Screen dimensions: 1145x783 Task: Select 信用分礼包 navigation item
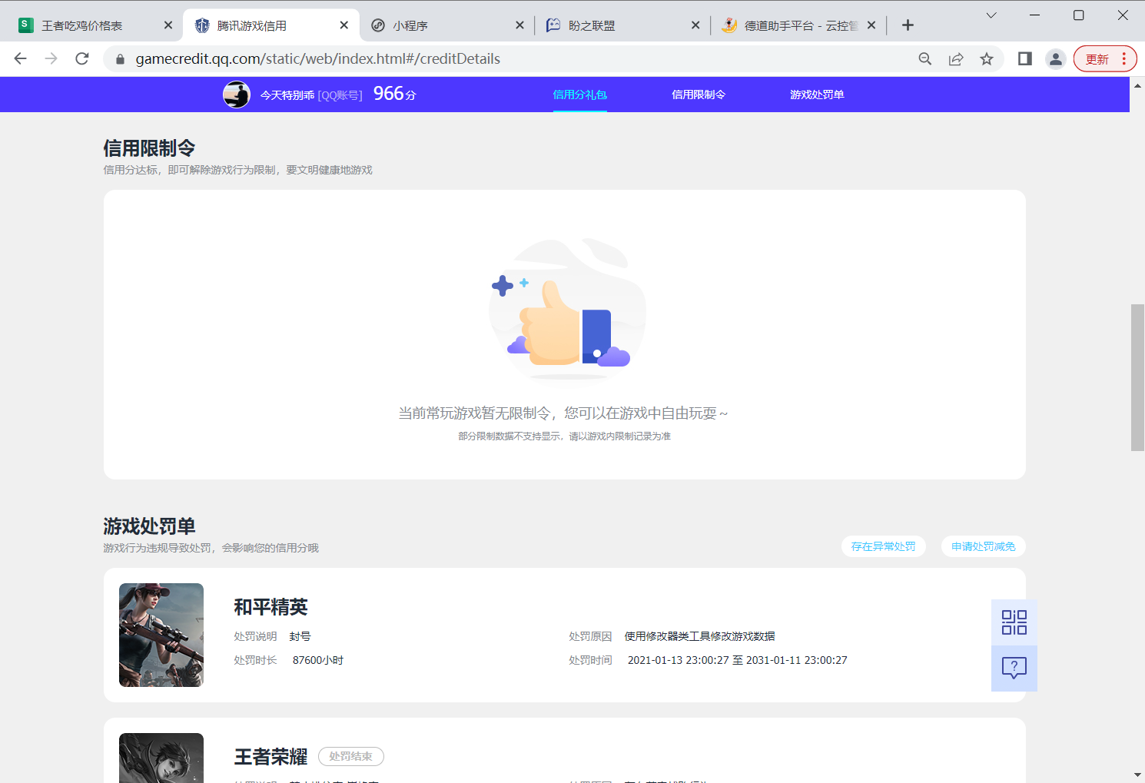point(580,95)
